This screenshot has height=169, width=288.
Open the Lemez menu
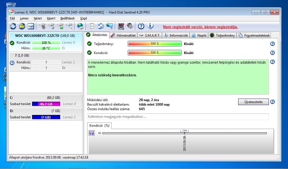24,18
